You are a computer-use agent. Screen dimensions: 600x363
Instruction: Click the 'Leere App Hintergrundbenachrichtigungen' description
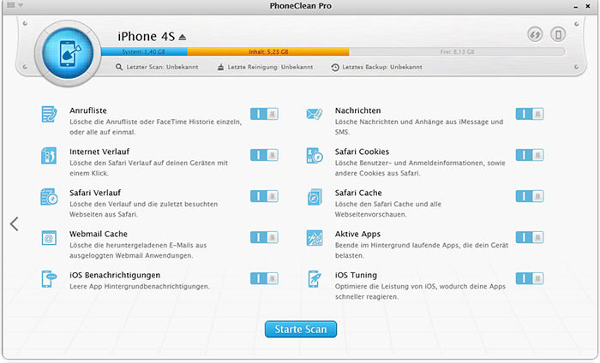pos(140,286)
